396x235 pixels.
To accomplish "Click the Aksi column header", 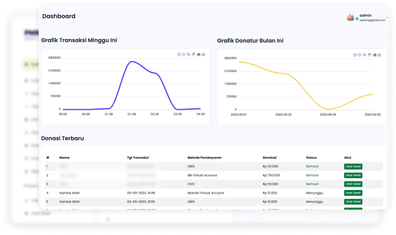I will coord(347,158).
